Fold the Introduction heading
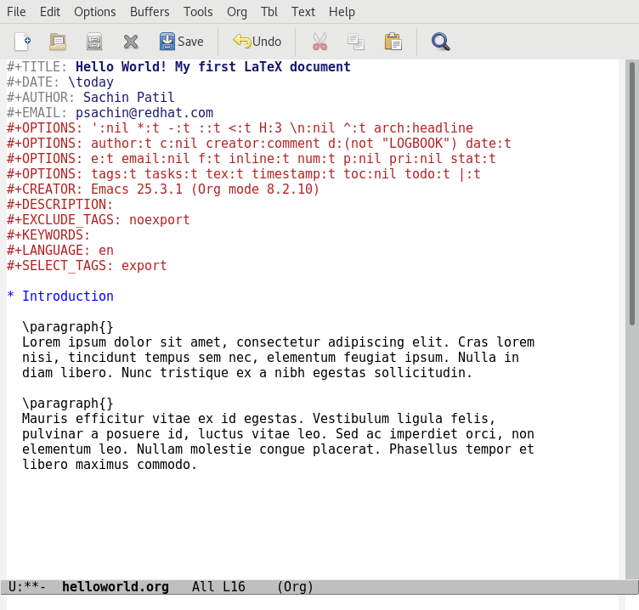 coord(67,297)
